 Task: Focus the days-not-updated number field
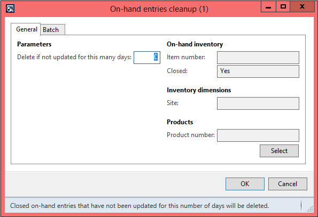point(147,58)
